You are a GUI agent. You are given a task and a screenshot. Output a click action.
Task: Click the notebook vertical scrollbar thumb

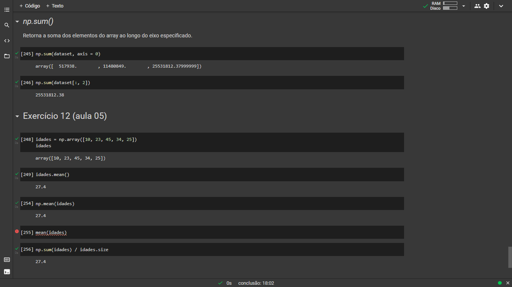tap(510, 257)
